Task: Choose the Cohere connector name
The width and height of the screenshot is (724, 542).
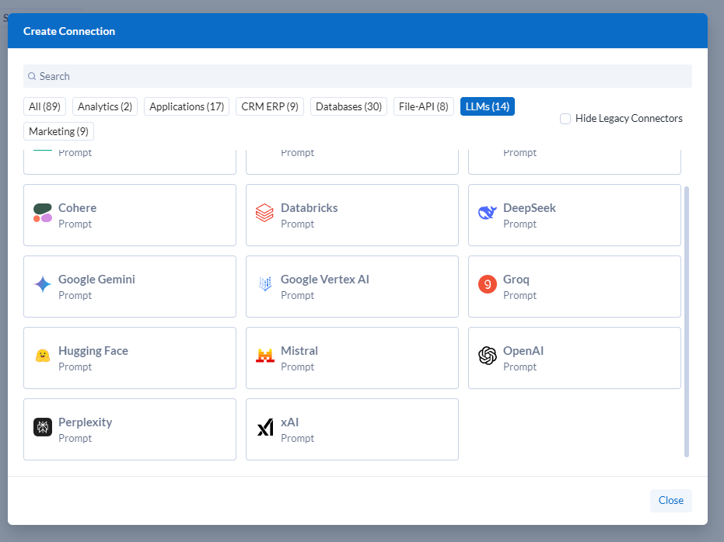Action: [x=77, y=208]
